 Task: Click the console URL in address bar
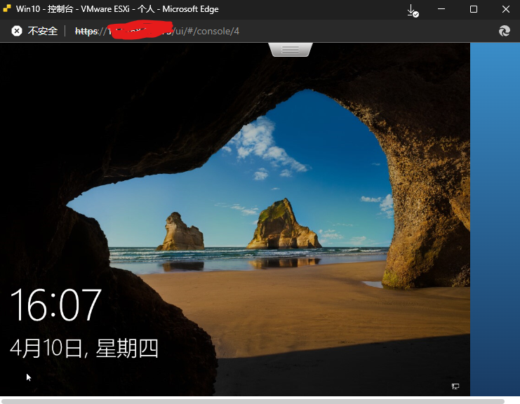157,31
